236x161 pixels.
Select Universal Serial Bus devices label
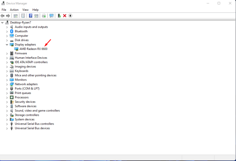pyautogui.click(x=32, y=128)
